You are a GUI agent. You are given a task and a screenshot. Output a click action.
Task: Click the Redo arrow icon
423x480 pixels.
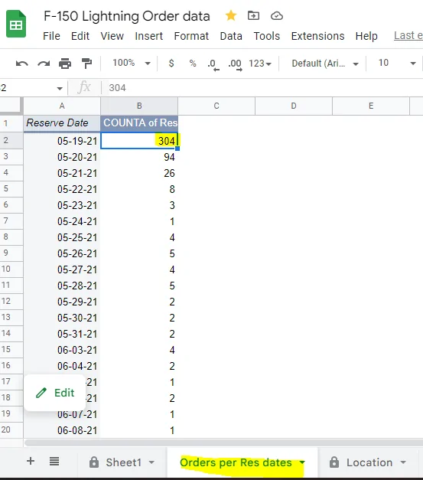click(x=44, y=64)
